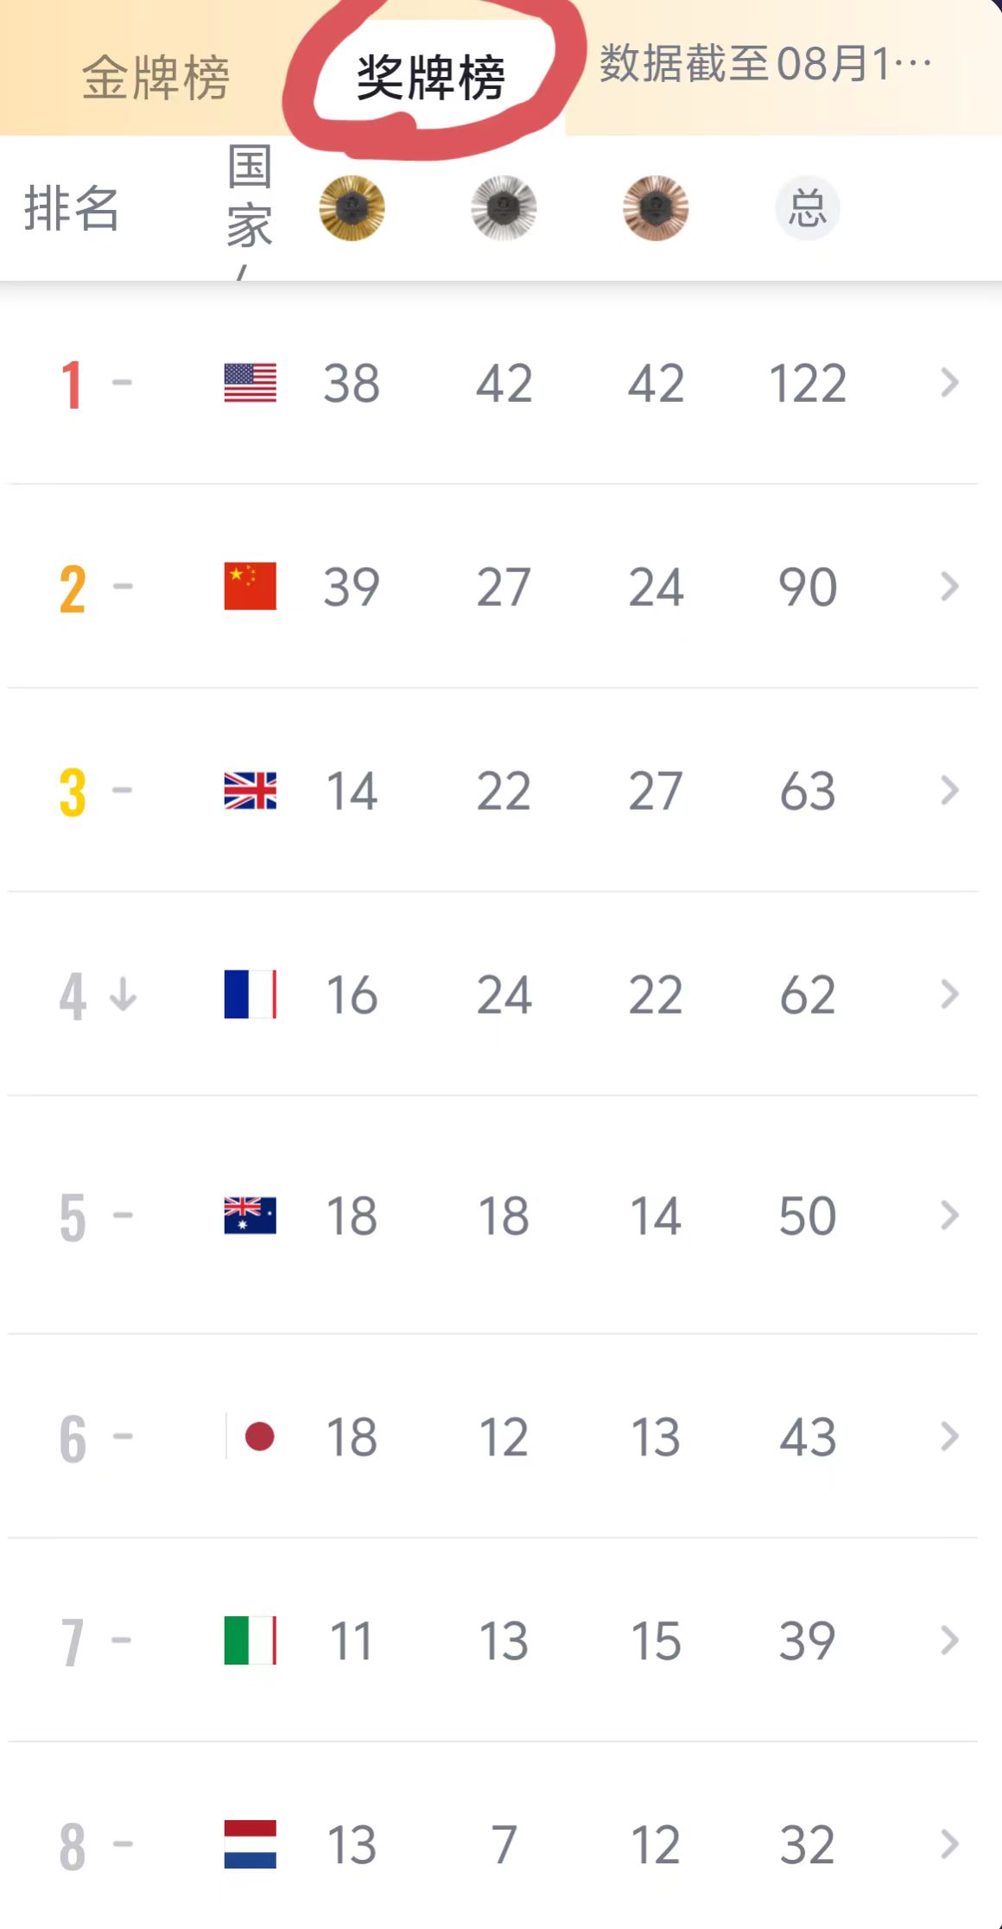Click the United States flag icon
The height and width of the screenshot is (1929, 1002).
[x=250, y=383]
